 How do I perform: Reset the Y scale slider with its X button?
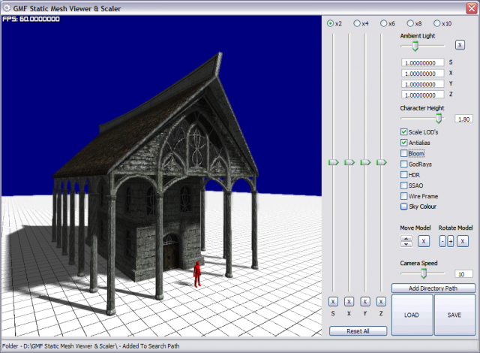[365, 301]
